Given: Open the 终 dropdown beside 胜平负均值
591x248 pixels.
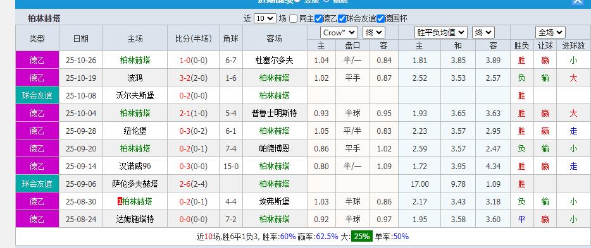Looking at the screenshot, I should (483, 33).
